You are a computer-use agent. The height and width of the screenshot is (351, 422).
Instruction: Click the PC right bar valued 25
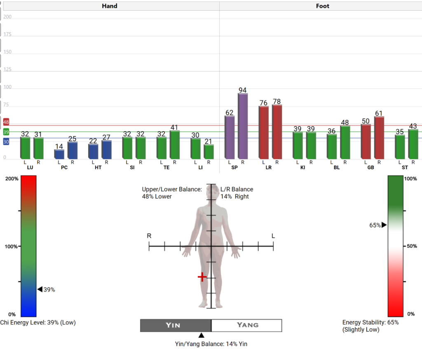coord(73,150)
